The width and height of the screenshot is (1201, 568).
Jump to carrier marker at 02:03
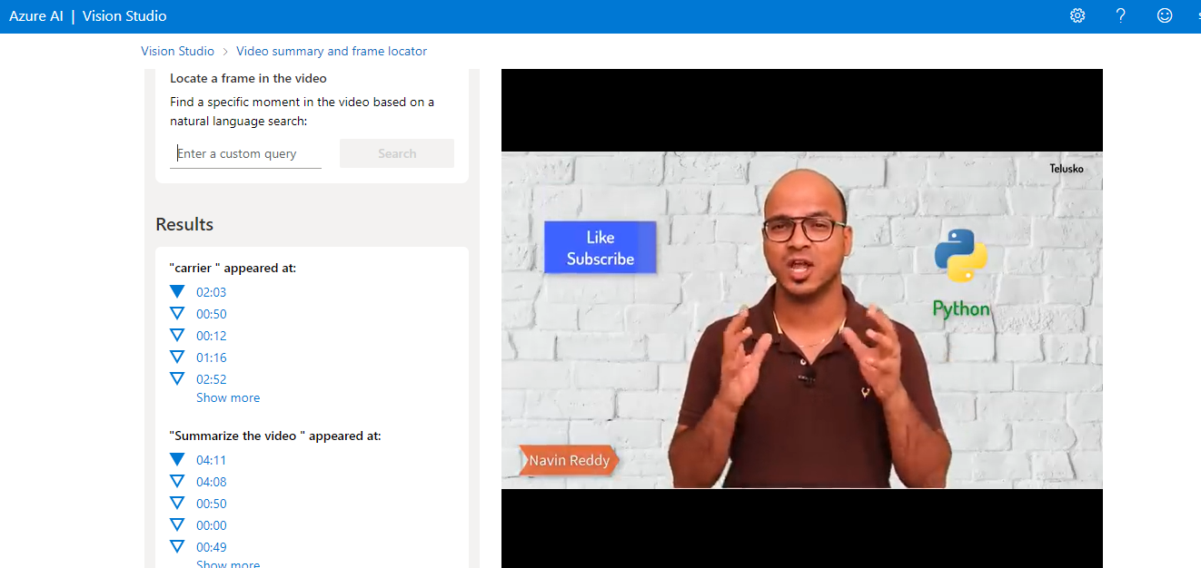(x=210, y=291)
